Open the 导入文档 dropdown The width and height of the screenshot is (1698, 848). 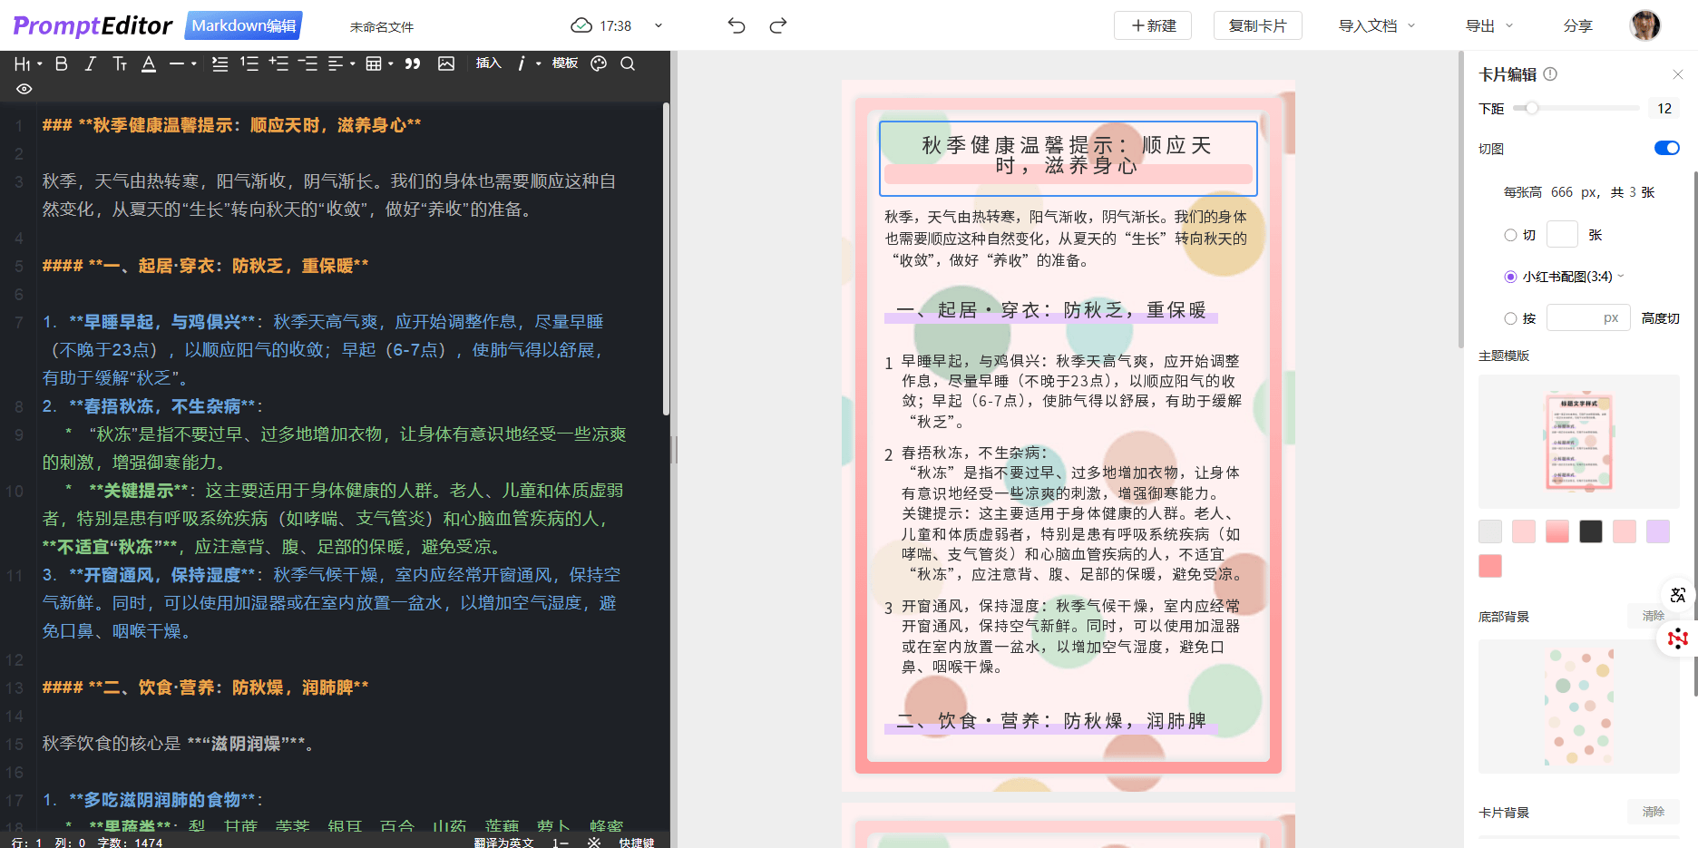pyautogui.click(x=1376, y=25)
